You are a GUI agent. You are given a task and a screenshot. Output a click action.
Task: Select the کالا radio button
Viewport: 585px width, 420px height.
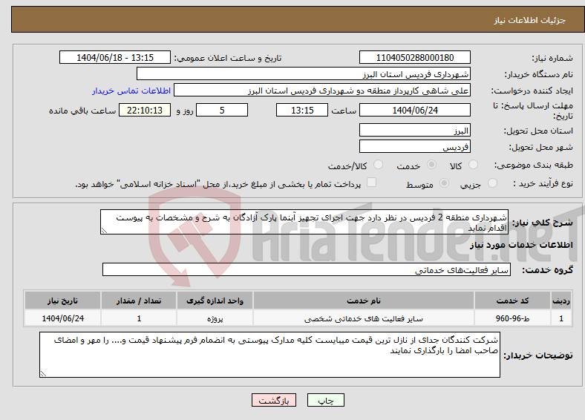tap(473, 165)
